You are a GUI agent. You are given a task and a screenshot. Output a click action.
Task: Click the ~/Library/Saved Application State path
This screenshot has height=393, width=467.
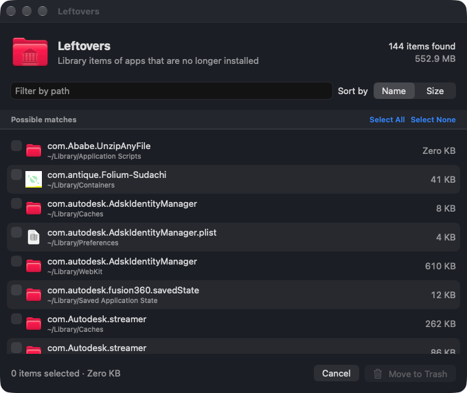coord(102,301)
